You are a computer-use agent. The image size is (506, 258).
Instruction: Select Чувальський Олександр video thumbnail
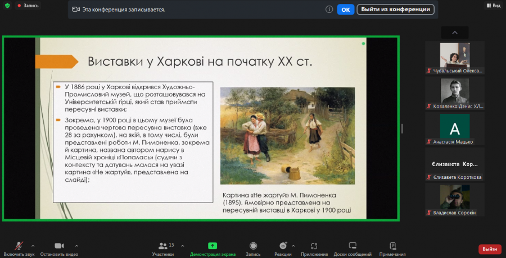coord(455,58)
